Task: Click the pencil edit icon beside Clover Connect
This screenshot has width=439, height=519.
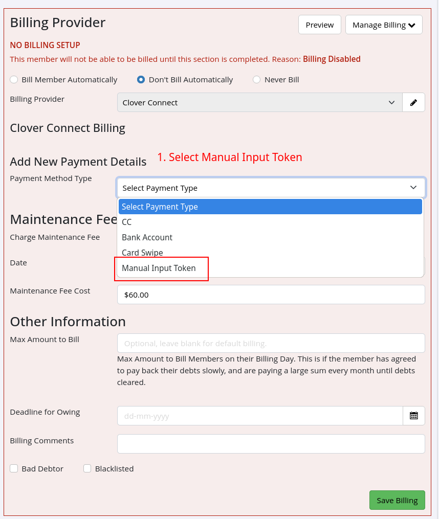Action: pos(413,102)
